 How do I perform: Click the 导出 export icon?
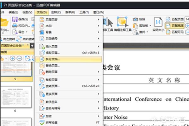[x=15, y=32]
